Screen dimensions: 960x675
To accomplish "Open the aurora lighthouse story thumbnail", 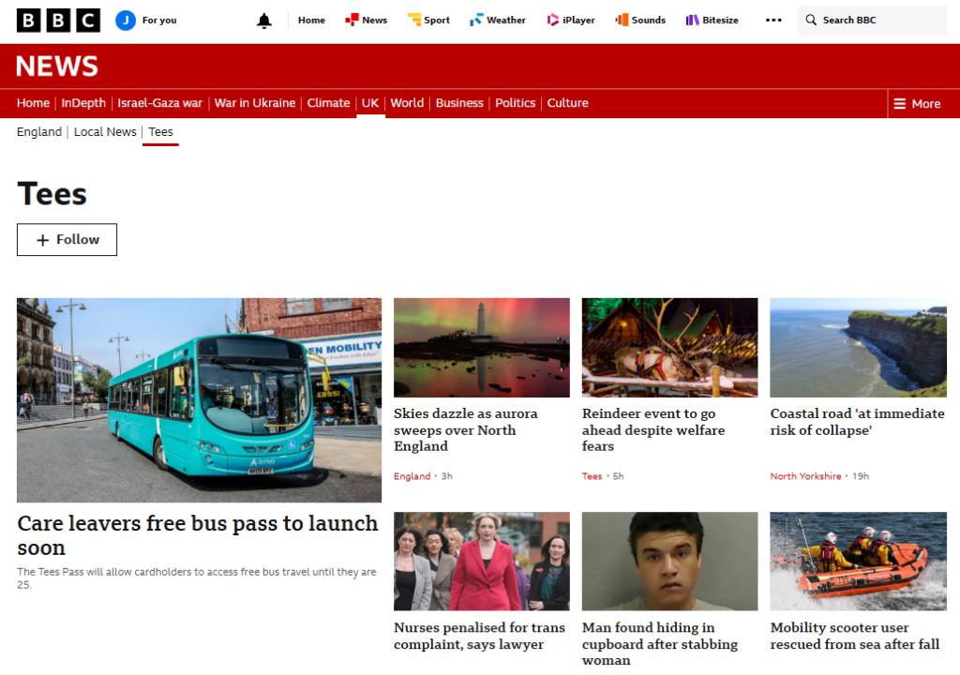I will click(x=481, y=348).
